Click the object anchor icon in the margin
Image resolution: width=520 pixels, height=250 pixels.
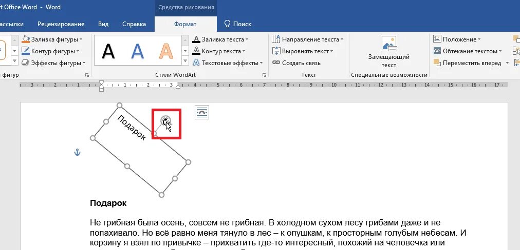coord(77,153)
